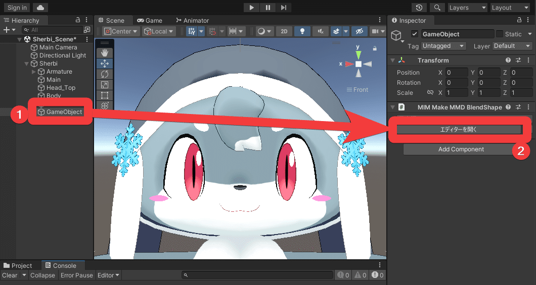Open the Layer Default dropdown
This screenshot has width=536, height=285.
(x=512, y=46)
